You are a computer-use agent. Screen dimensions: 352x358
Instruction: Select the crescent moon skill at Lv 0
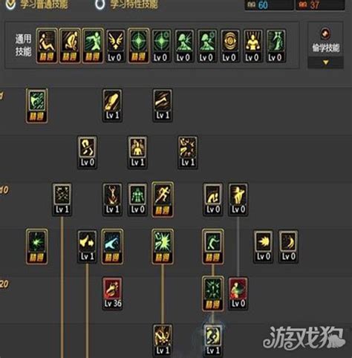tap(288, 247)
